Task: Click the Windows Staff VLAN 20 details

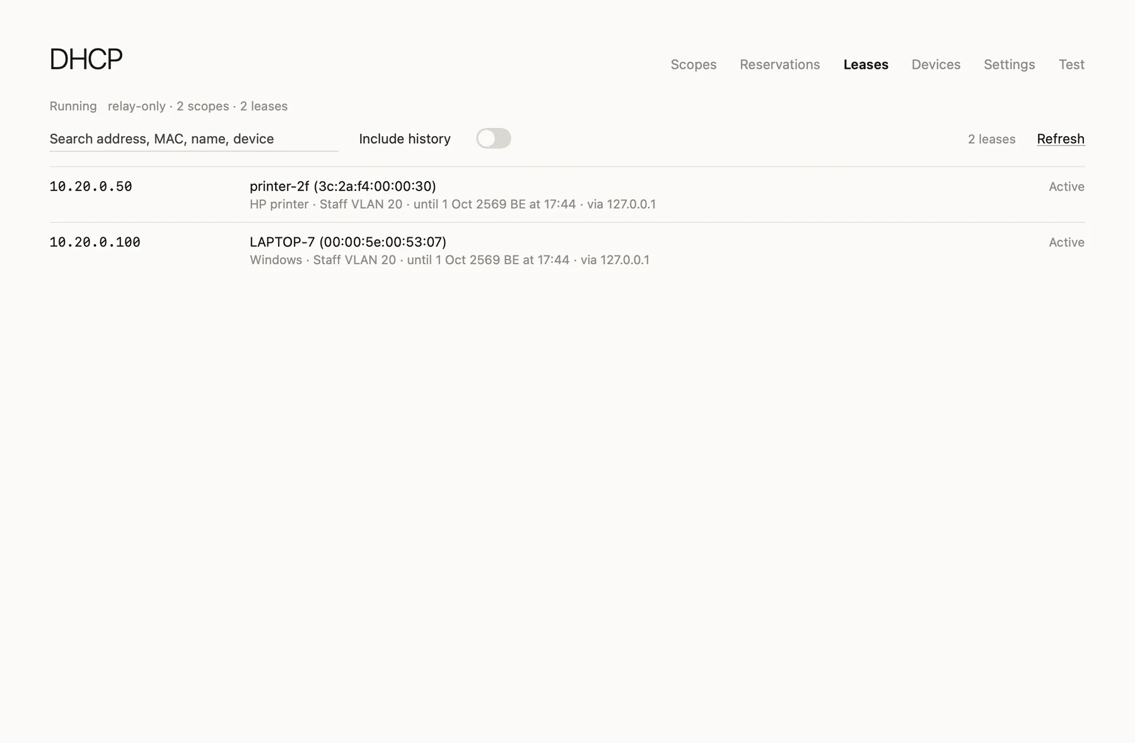Action: coord(450,260)
